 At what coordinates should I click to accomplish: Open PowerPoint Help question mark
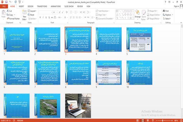coord(165,2)
